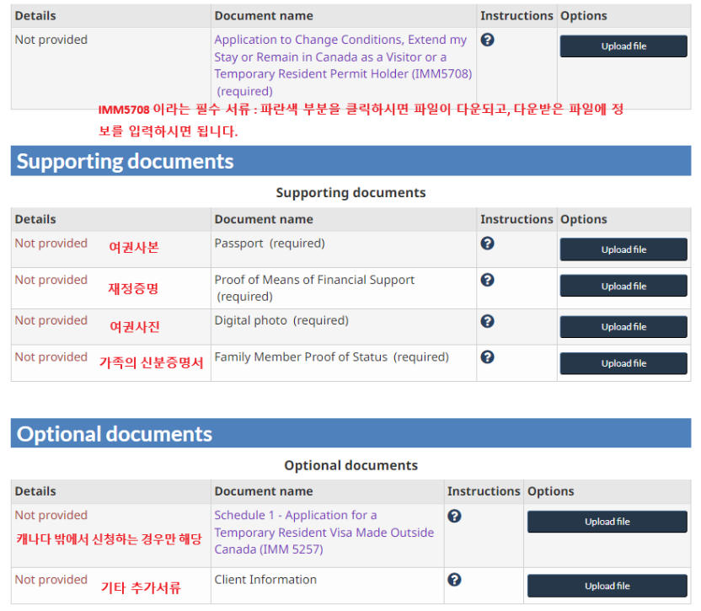Show instructions icon for Schedule 1 IMM 5257
This screenshot has width=701, height=611.
pos(454,516)
